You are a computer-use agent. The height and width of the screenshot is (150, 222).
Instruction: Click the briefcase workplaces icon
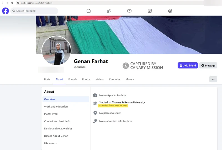[x=95, y=95]
